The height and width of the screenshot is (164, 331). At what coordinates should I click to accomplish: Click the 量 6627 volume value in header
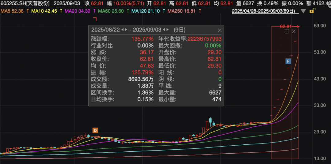tap(245, 3)
